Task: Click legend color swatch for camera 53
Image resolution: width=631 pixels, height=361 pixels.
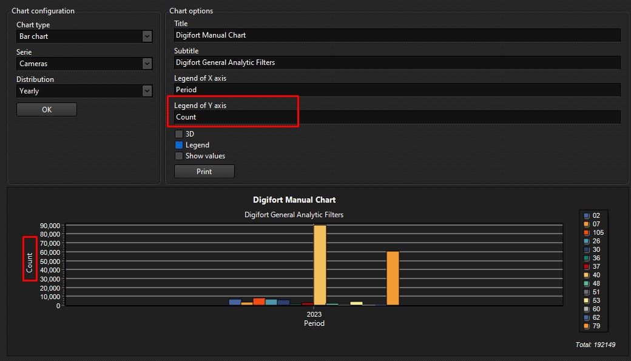Action: point(586,301)
